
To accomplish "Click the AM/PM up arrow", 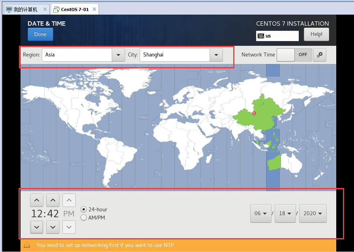I will pos(69,200).
